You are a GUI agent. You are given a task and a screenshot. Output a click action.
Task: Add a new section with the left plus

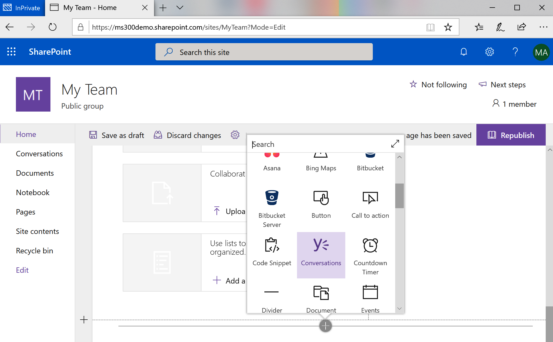click(x=84, y=320)
